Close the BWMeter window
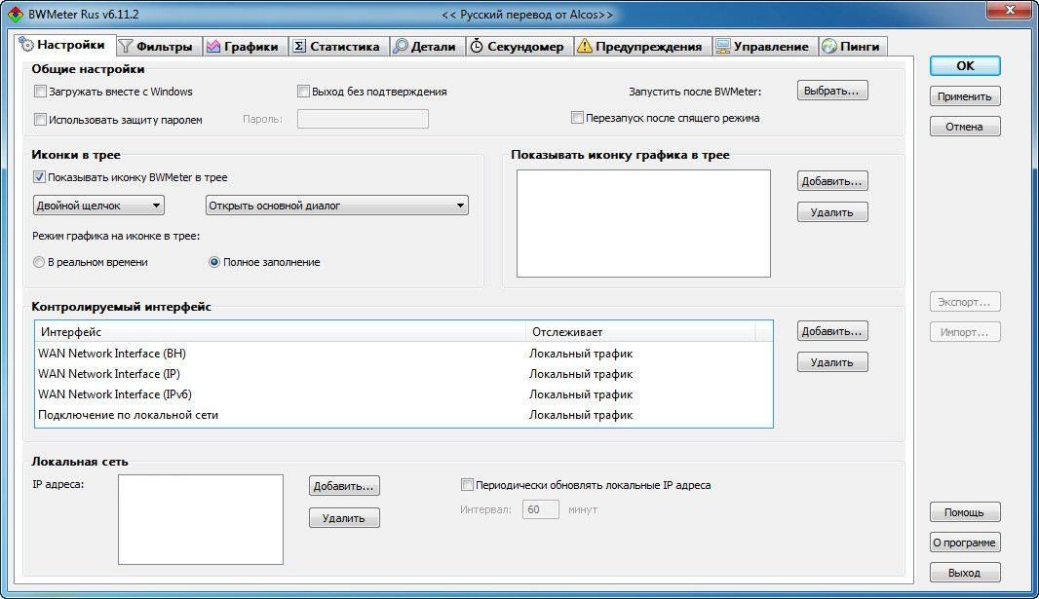 pyautogui.click(x=1010, y=10)
